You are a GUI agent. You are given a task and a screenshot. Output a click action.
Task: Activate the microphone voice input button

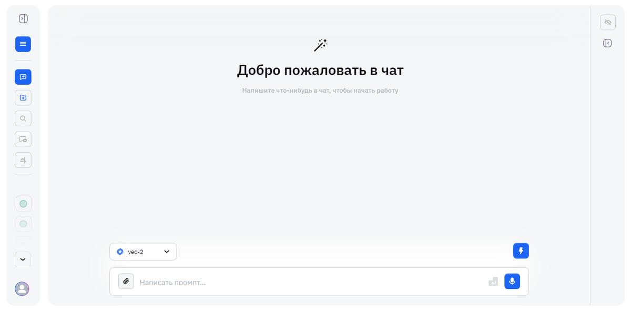point(512,281)
